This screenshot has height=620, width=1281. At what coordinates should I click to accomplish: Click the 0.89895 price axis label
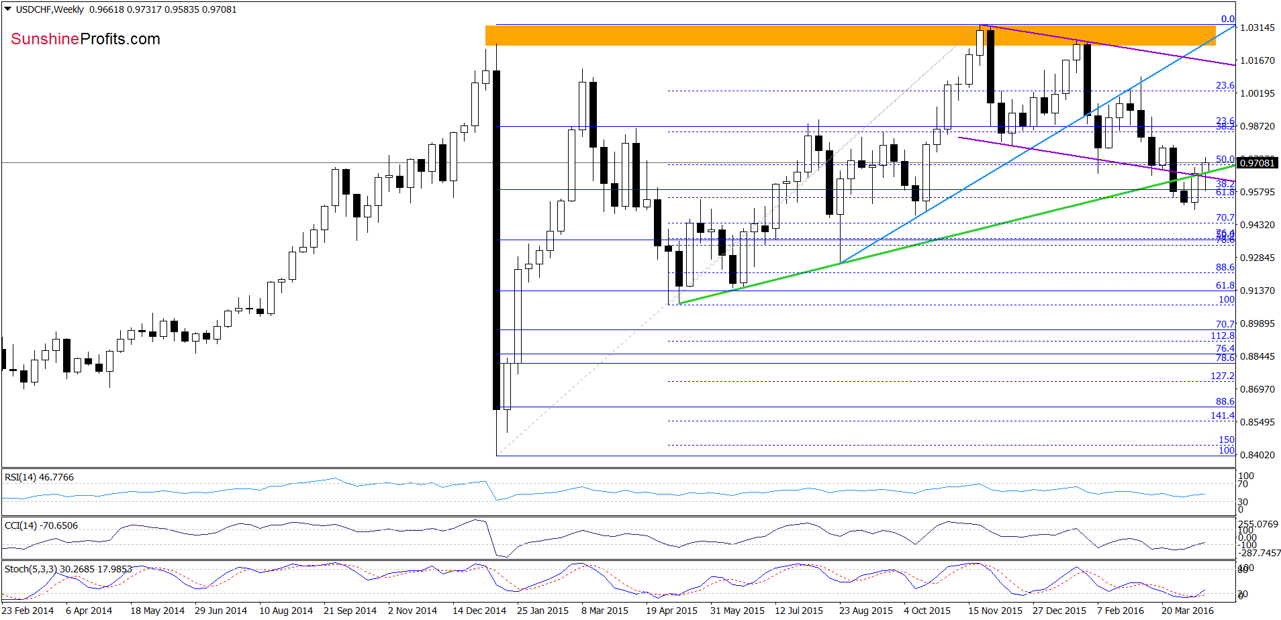point(1257,323)
